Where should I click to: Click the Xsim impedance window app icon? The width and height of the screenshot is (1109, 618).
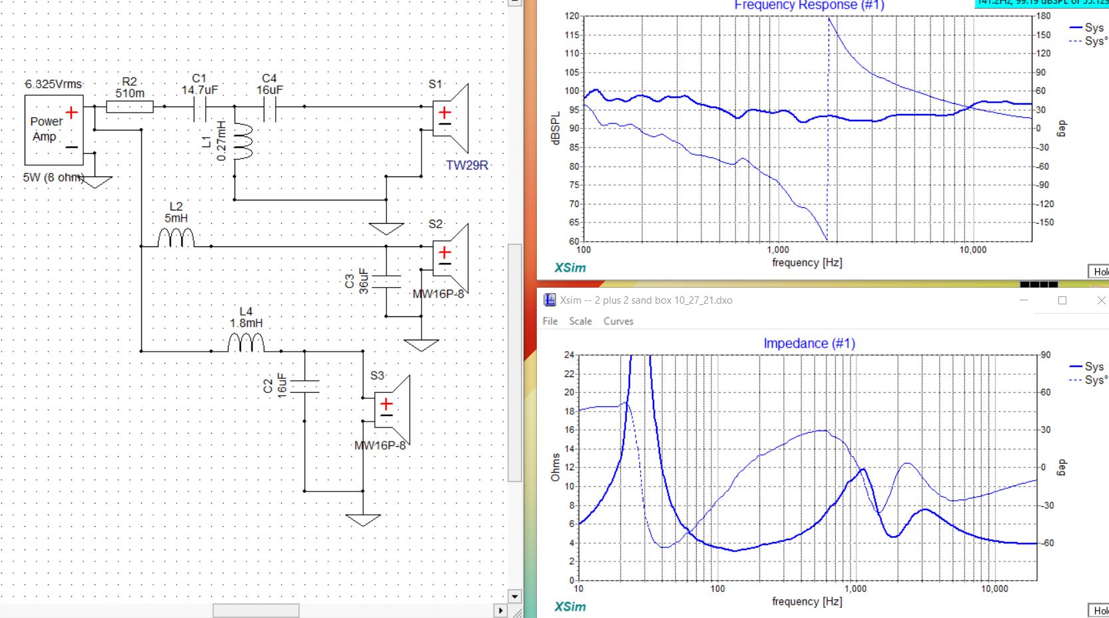550,300
